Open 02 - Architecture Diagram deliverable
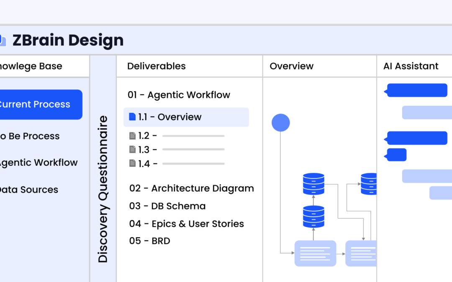Viewport: 452px width, 282px height. coord(192,188)
